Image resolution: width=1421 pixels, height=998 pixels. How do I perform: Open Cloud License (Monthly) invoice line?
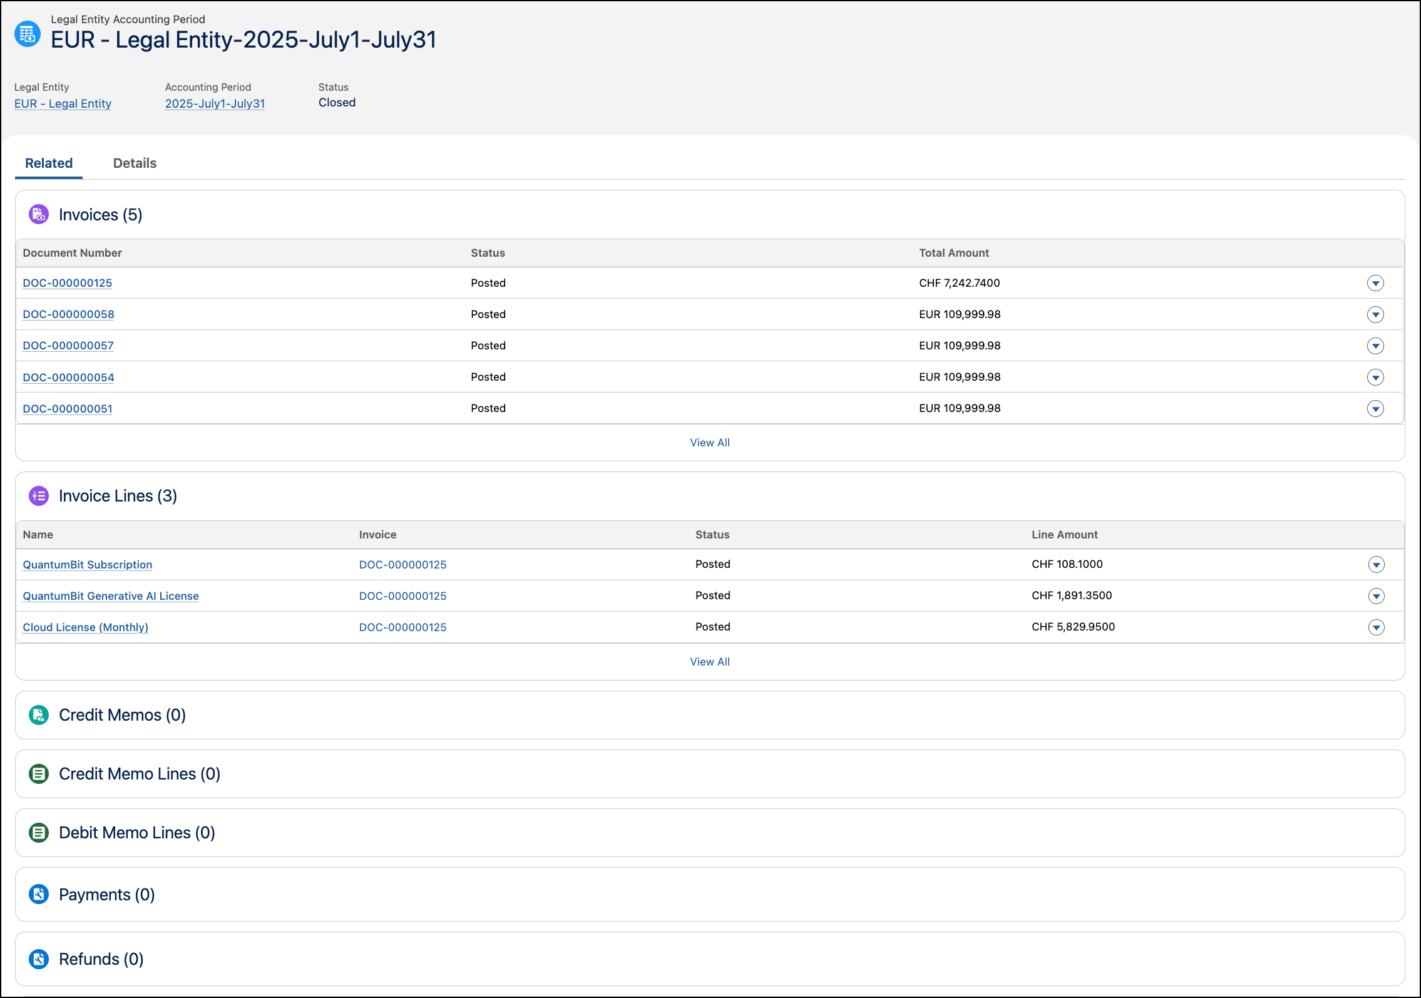tap(86, 627)
